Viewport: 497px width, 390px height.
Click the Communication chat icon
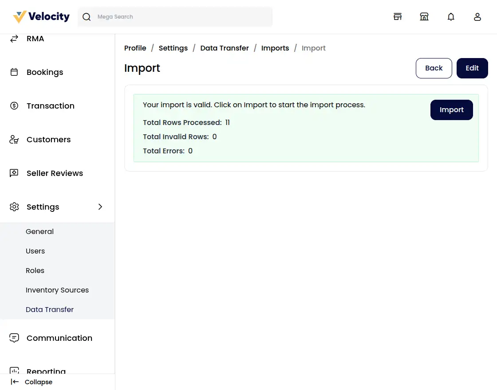pos(14,338)
